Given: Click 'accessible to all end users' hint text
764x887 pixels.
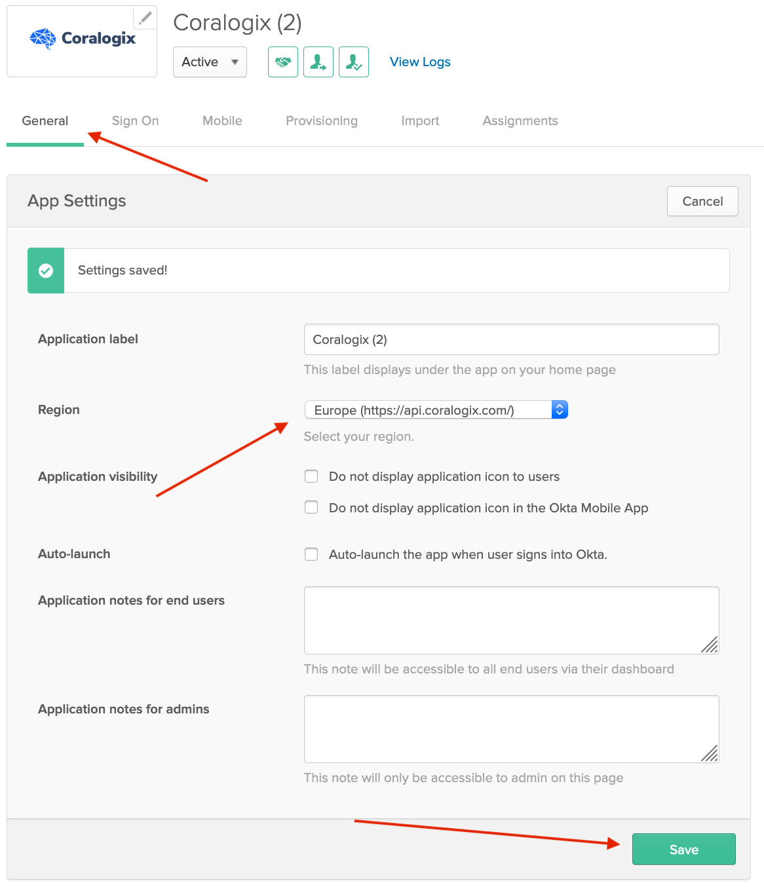Looking at the screenshot, I should pyautogui.click(x=489, y=669).
